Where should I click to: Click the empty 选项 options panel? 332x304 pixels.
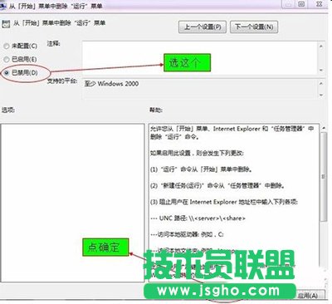pos(72,203)
